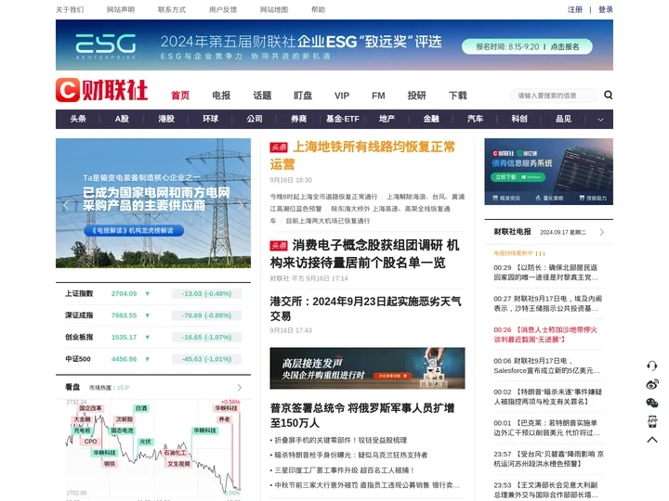Screen dimensions: 669x501
Task: Open 联系方式 link
Action: (x=172, y=9)
